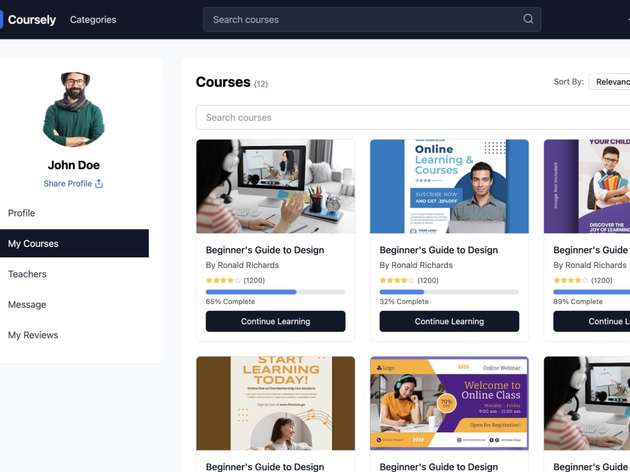
Task: Open the Welcome to Online Class thumbnail
Action: click(x=449, y=403)
